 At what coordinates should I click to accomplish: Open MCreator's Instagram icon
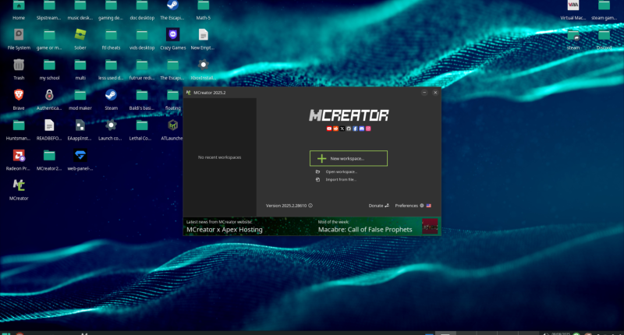(368, 129)
